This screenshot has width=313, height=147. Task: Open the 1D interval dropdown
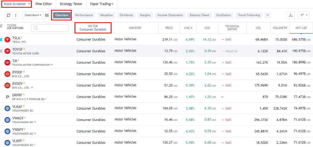click(303, 15)
